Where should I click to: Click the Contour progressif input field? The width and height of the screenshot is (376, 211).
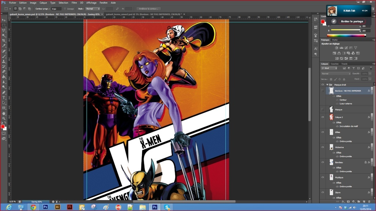coord(56,9)
